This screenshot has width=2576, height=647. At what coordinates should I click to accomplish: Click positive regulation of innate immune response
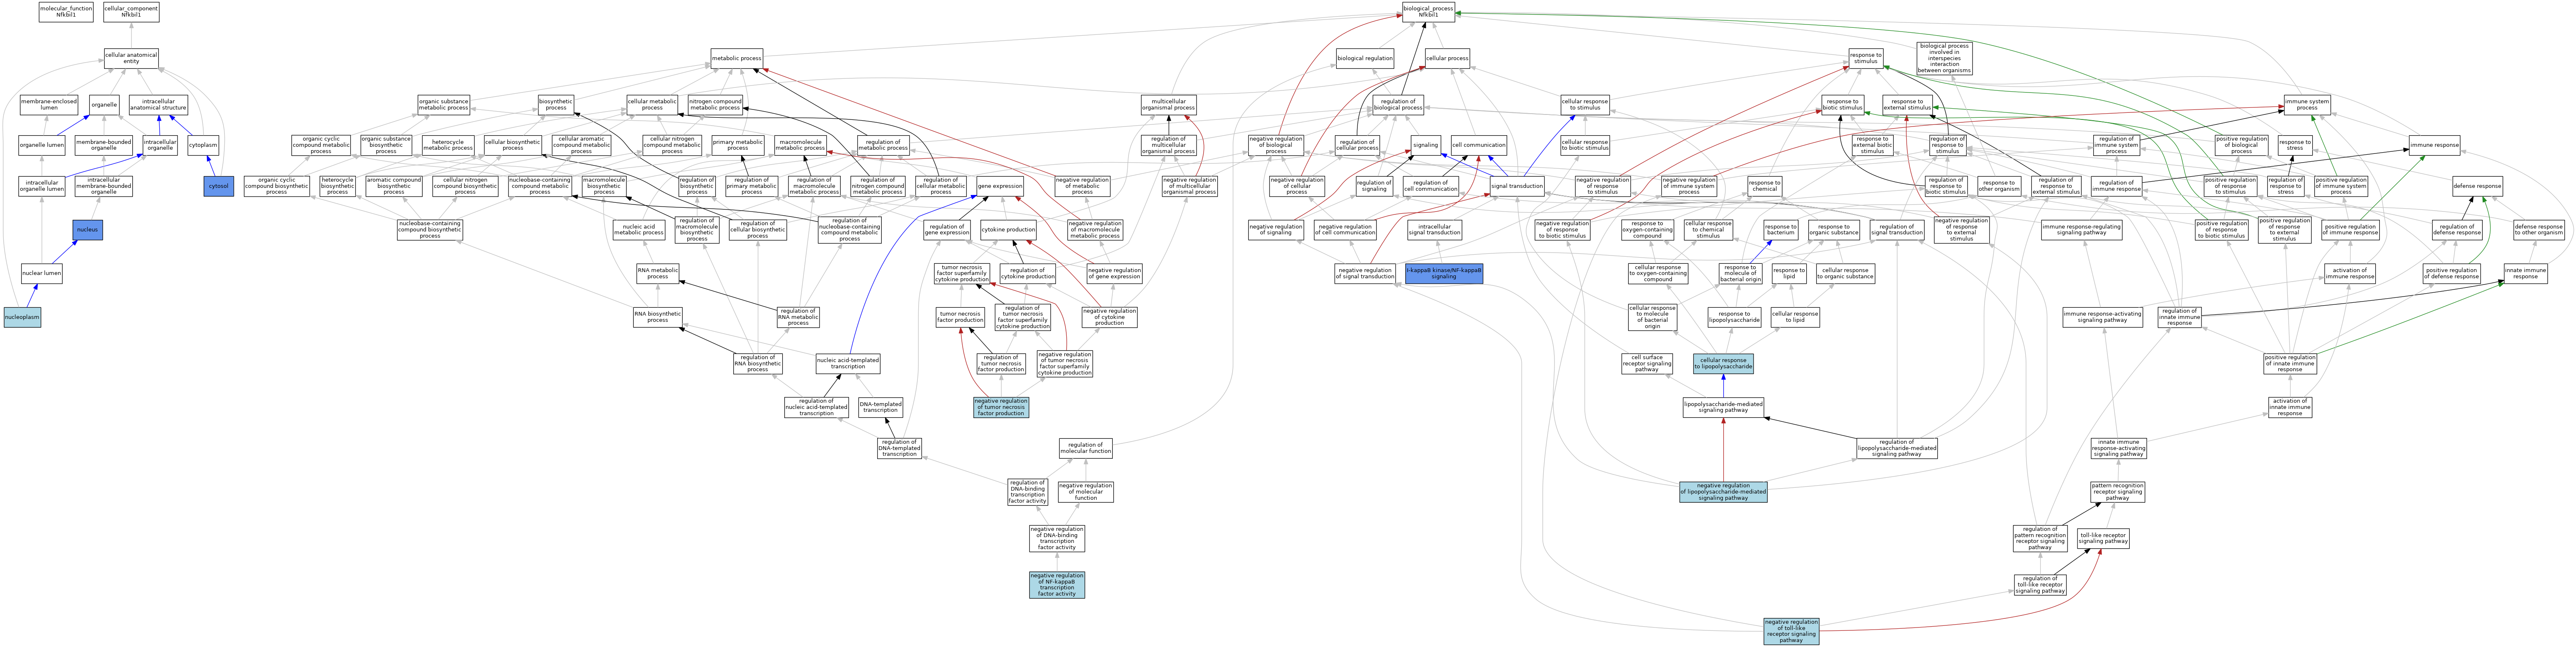coord(2289,363)
